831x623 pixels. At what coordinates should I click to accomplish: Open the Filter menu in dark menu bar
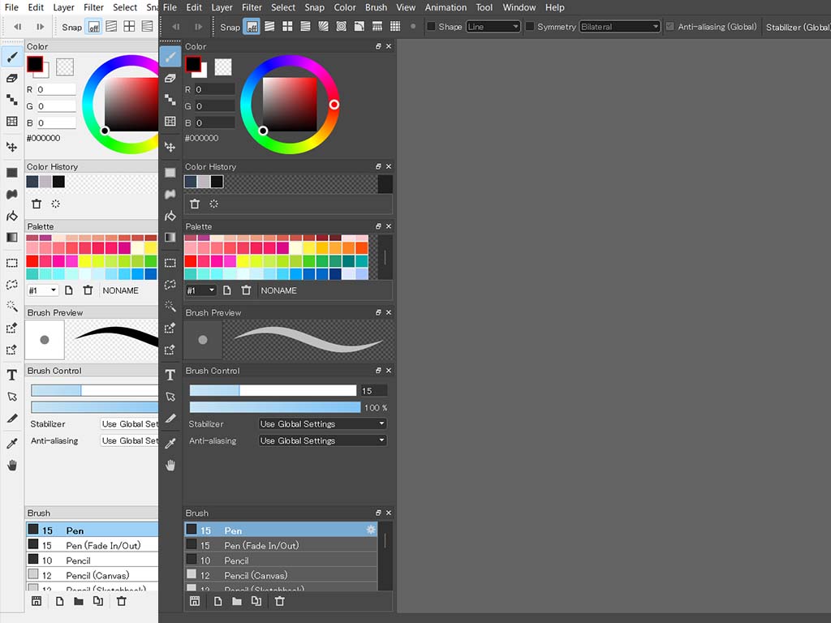252,7
